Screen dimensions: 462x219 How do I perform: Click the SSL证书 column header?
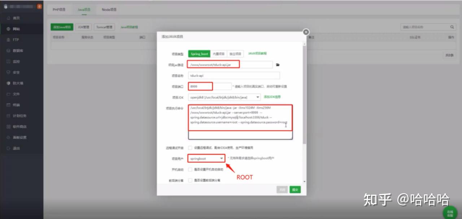[x=414, y=37]
